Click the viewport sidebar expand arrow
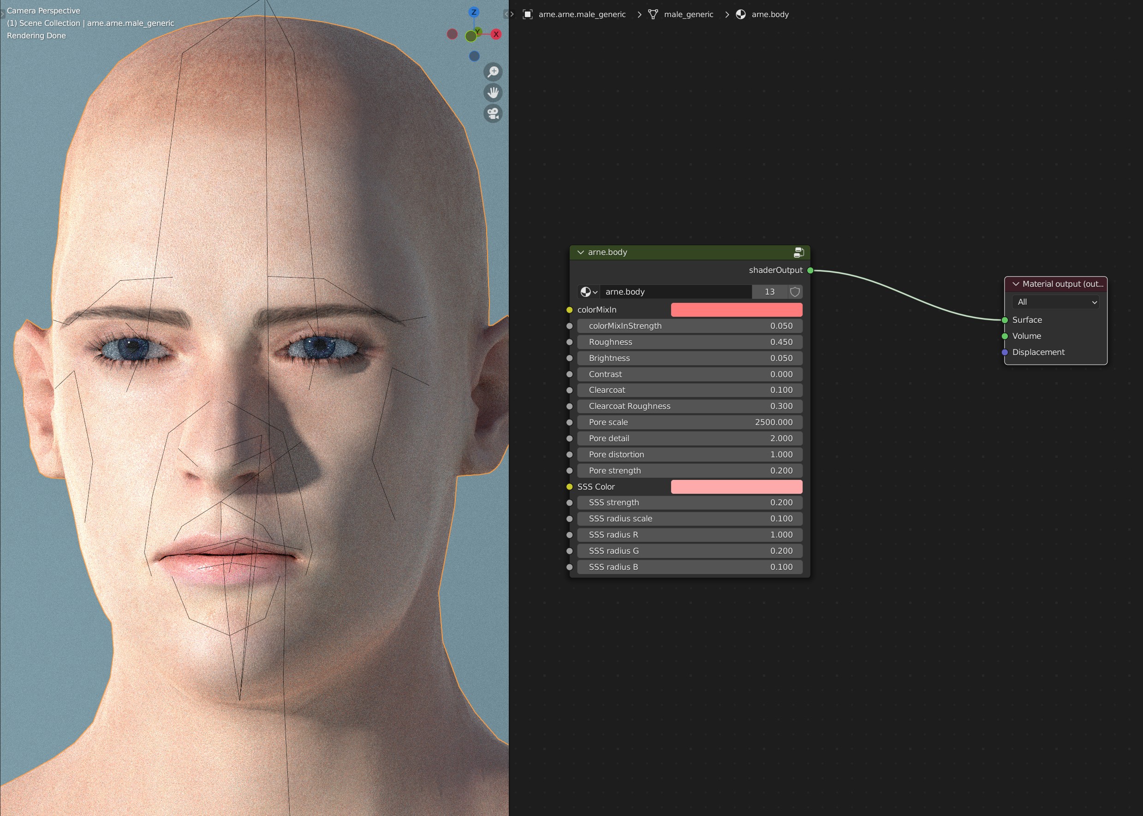The height and width of the screenshot is (816, 1143). pos(506,14)
